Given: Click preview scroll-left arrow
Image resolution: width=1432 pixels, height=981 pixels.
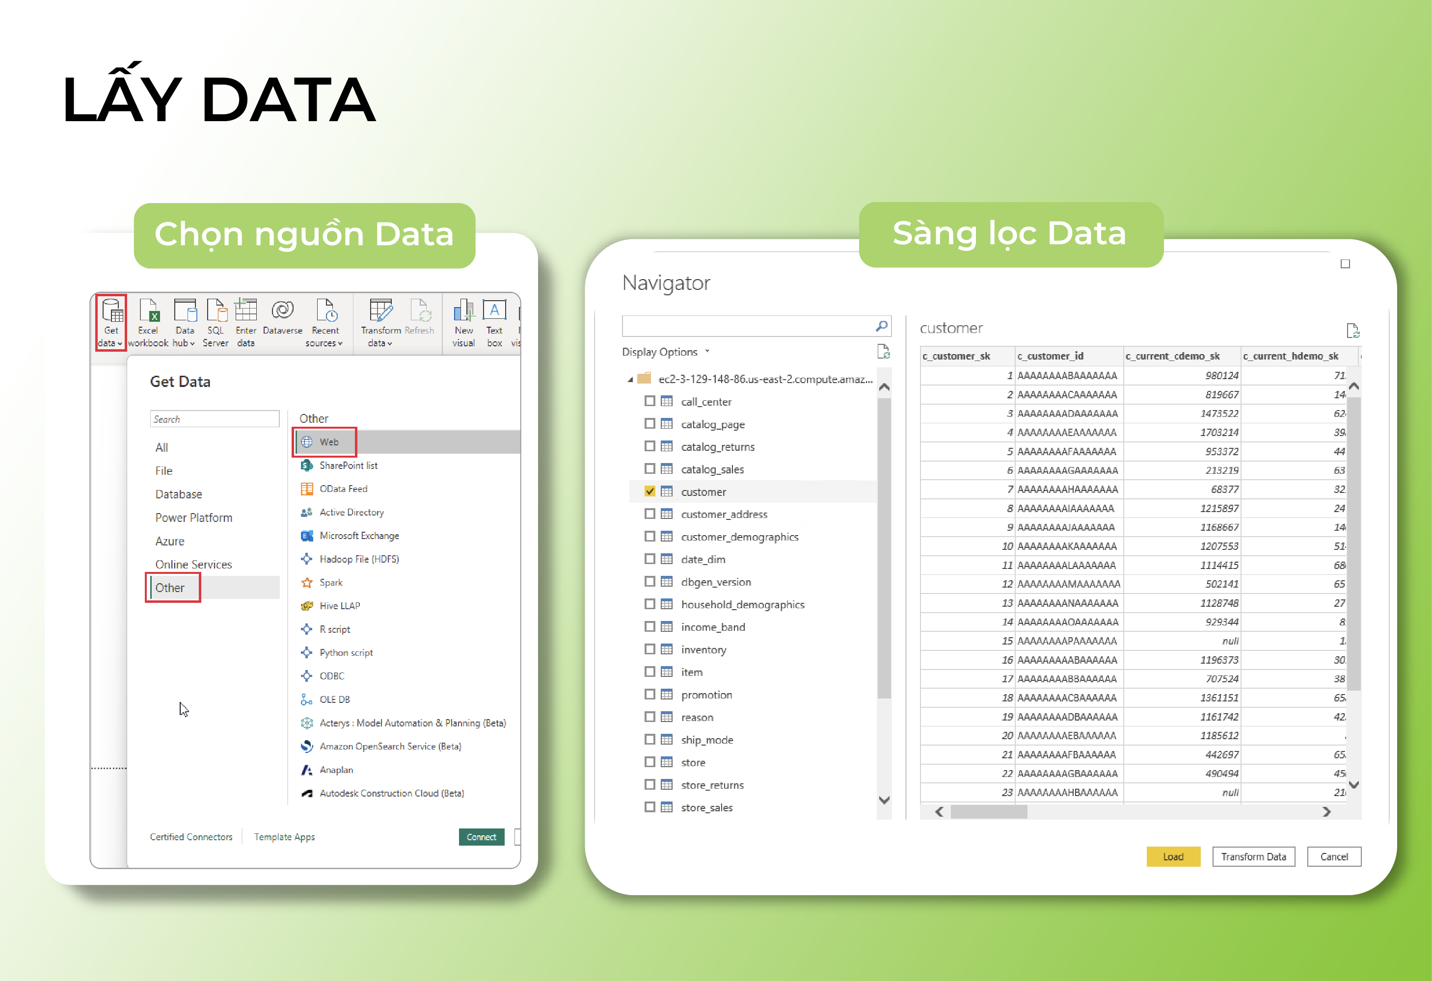Looking at the screenshot, I should point(939,812).
